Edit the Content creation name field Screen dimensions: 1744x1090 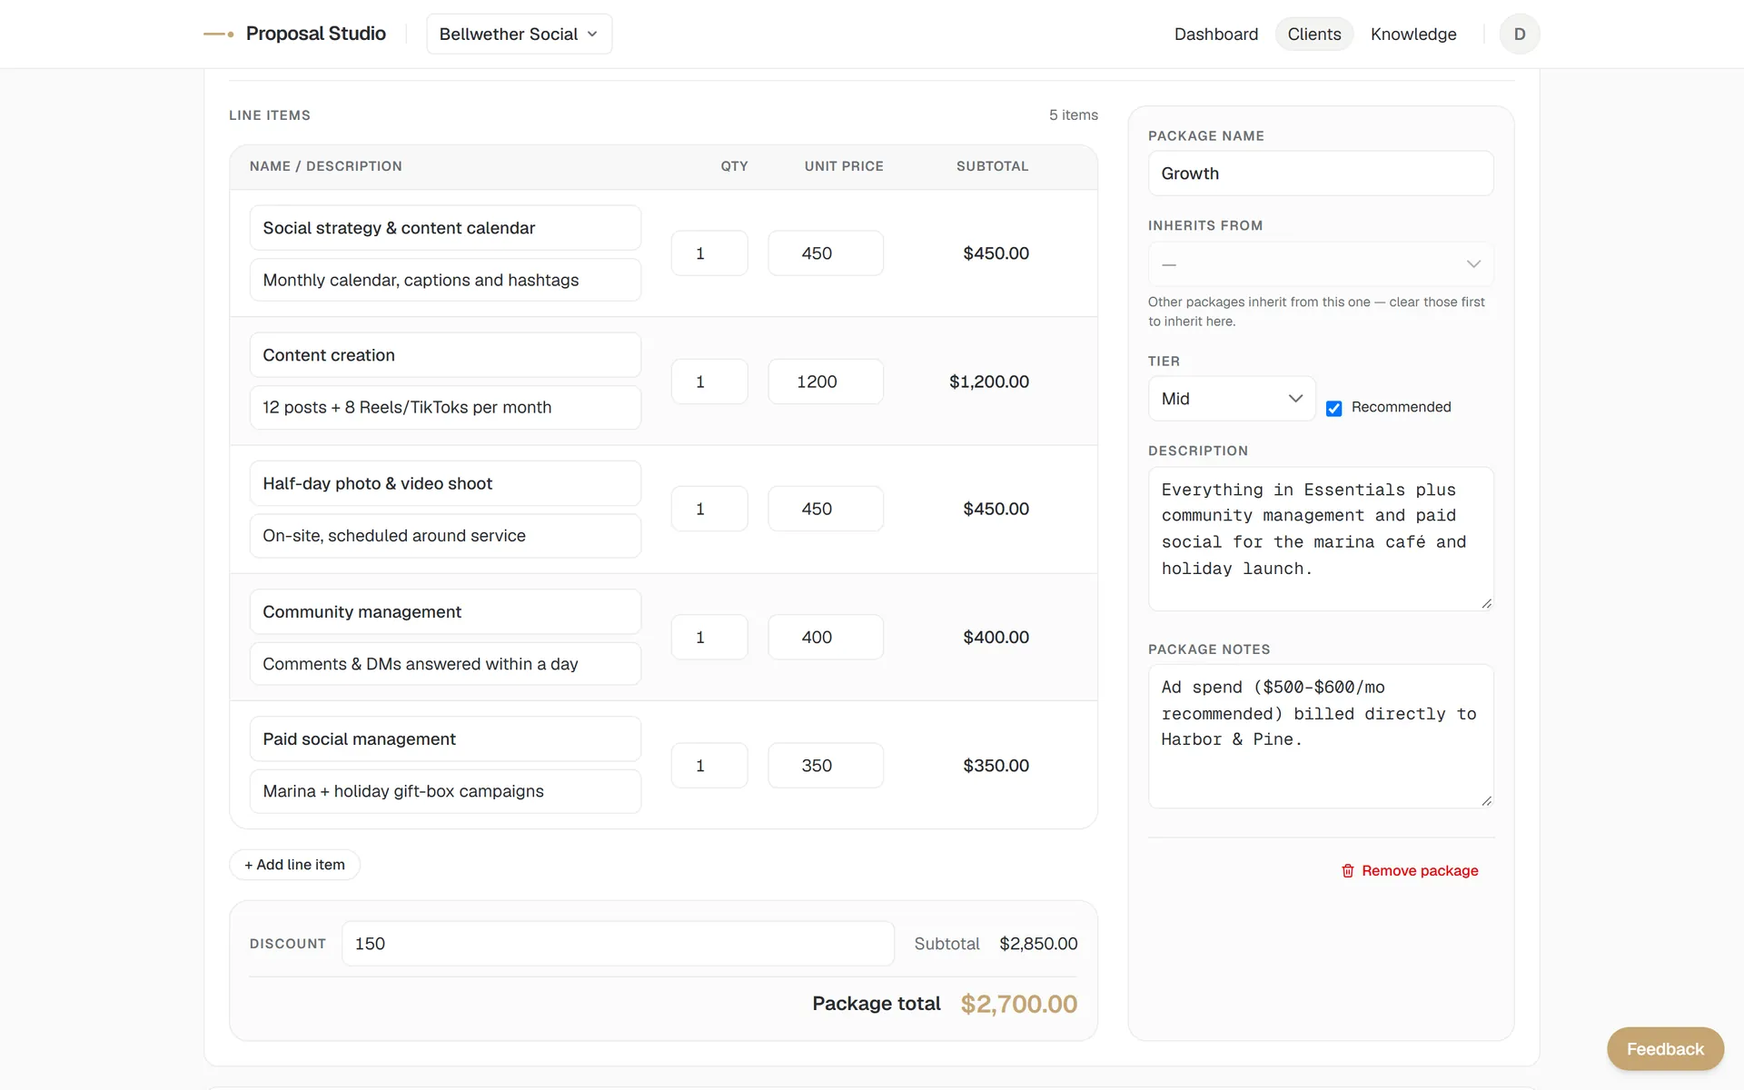pos(445,355)
